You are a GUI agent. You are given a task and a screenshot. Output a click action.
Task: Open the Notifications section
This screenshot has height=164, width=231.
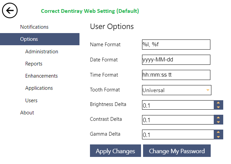click(34, 27)
